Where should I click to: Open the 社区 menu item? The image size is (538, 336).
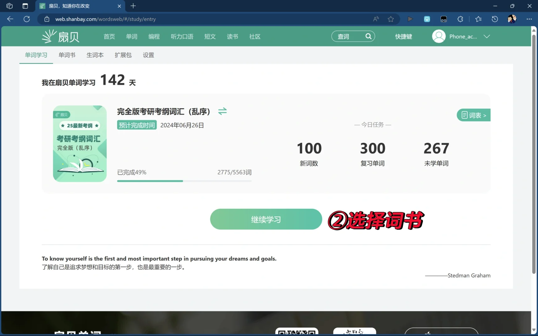(255, 36)
